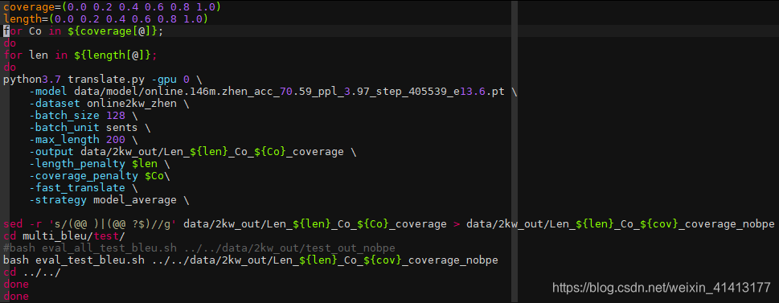Image resolution: width=779 pixels, height=303 pixels.
Task: Click the last 'done' keyword
Action: (x=16, y=297)
